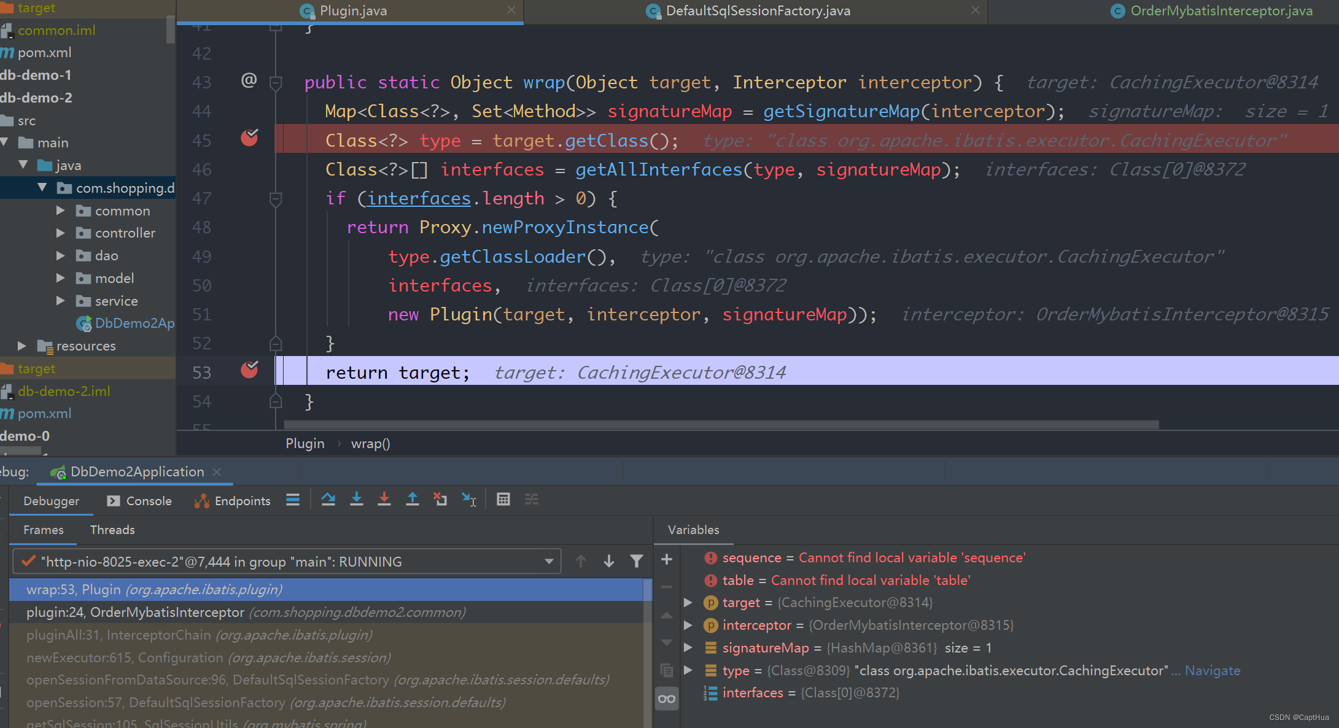Move watch down in Variables panel

667,643
